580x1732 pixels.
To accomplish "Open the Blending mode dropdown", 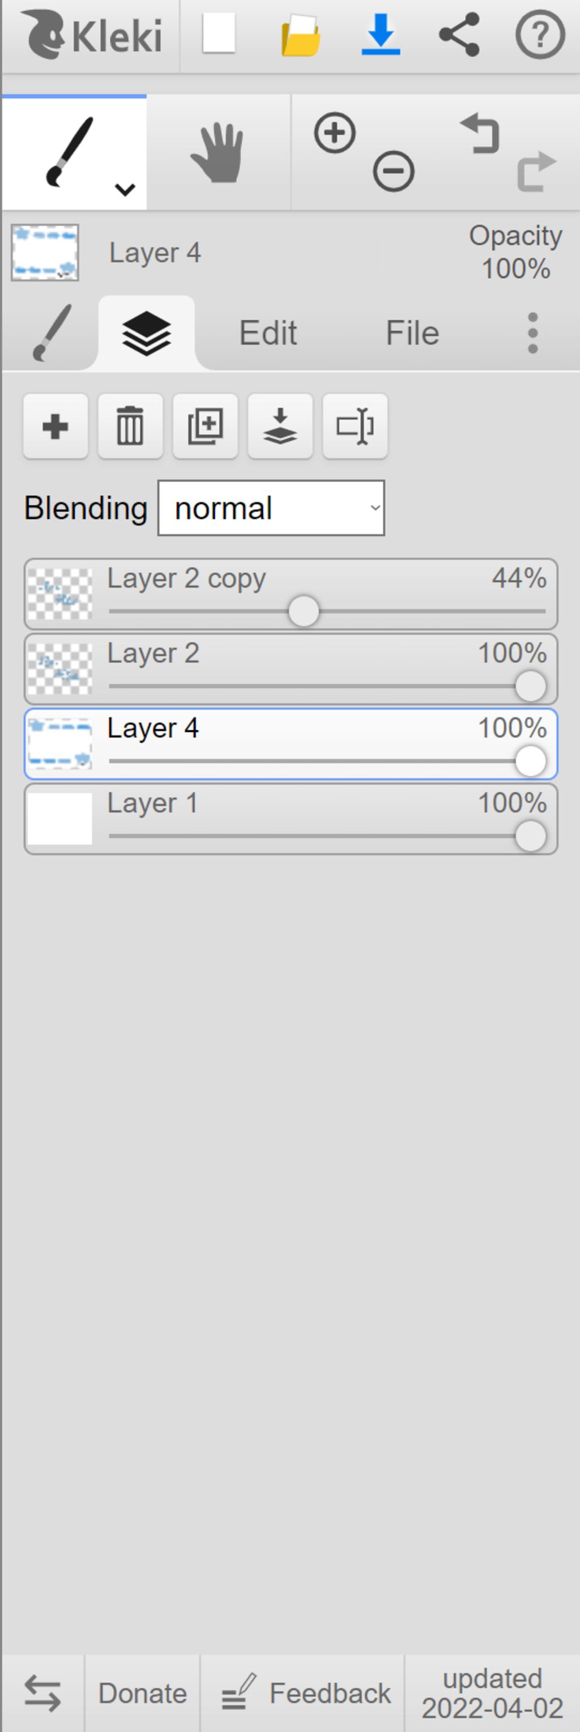I will click(271, 508).
